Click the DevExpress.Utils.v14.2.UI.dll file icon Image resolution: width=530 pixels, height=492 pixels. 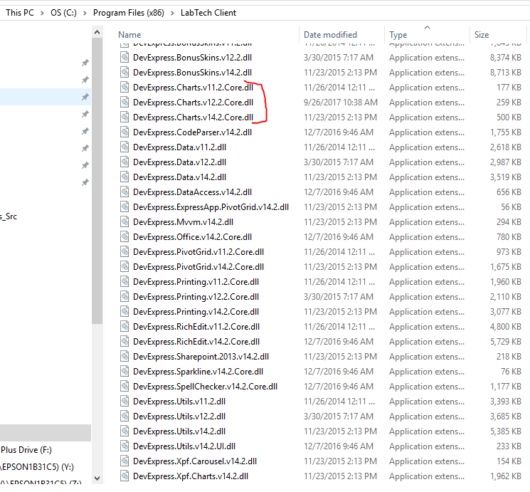[x=125, y=446]
